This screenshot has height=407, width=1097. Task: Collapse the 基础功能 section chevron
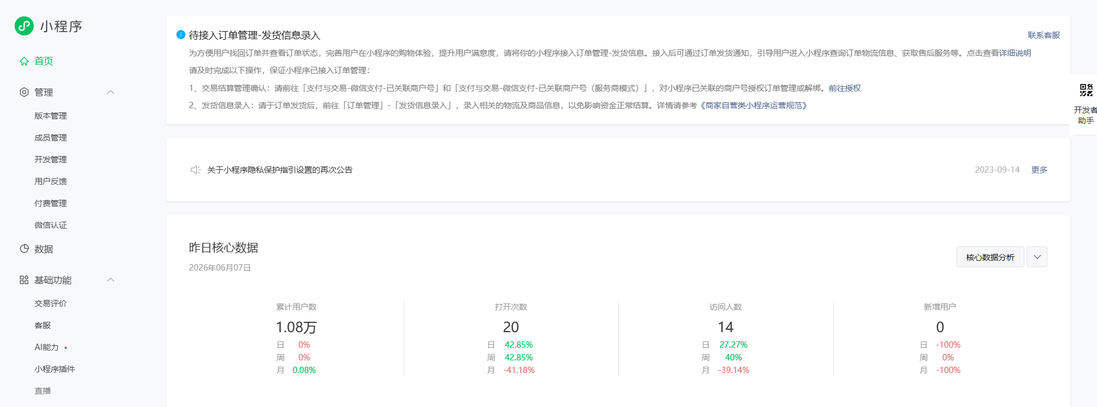(x=111, y=280)
